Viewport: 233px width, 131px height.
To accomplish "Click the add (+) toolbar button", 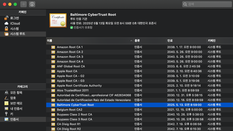I will click(x=24, y=4).
